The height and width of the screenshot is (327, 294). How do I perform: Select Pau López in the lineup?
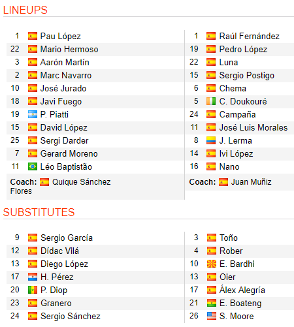[61, 37]
